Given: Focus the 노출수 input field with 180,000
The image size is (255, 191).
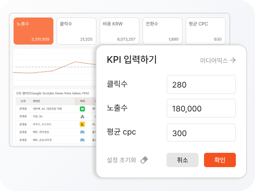Looking at the screenshot, I should (x=201, y=108).
